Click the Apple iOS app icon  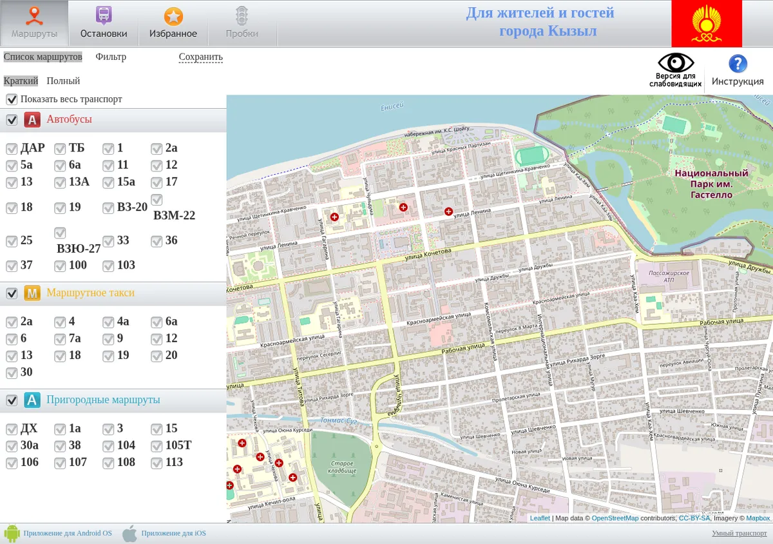click(130, 533)
